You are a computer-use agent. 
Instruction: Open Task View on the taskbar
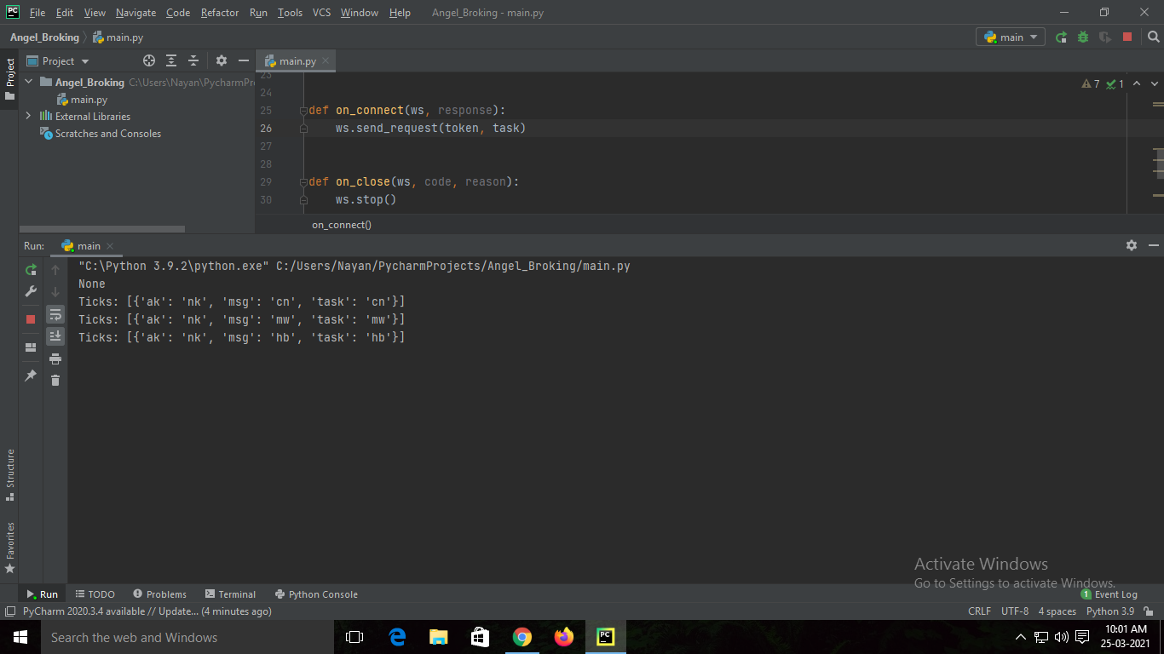pos(354,637)
